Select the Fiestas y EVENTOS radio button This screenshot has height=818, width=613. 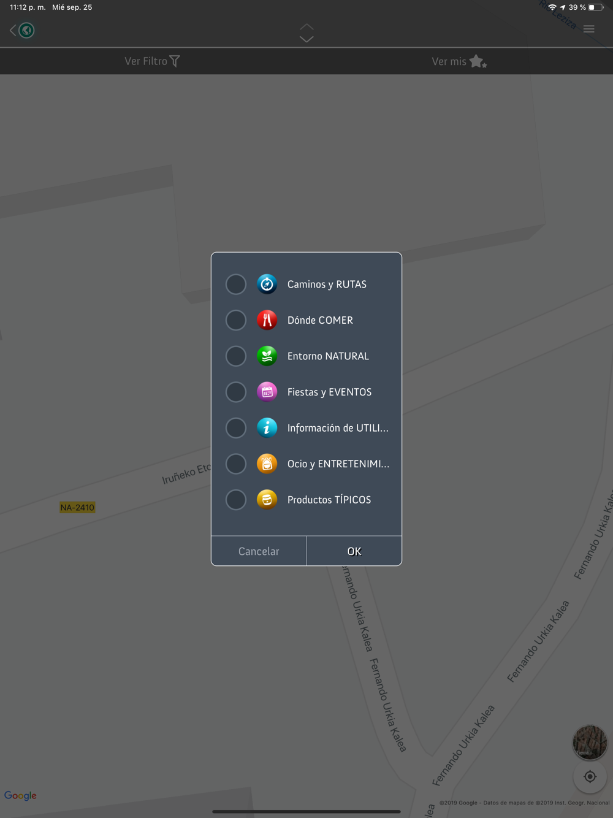235,392
